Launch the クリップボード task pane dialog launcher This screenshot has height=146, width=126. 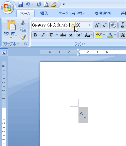(26, 44)
